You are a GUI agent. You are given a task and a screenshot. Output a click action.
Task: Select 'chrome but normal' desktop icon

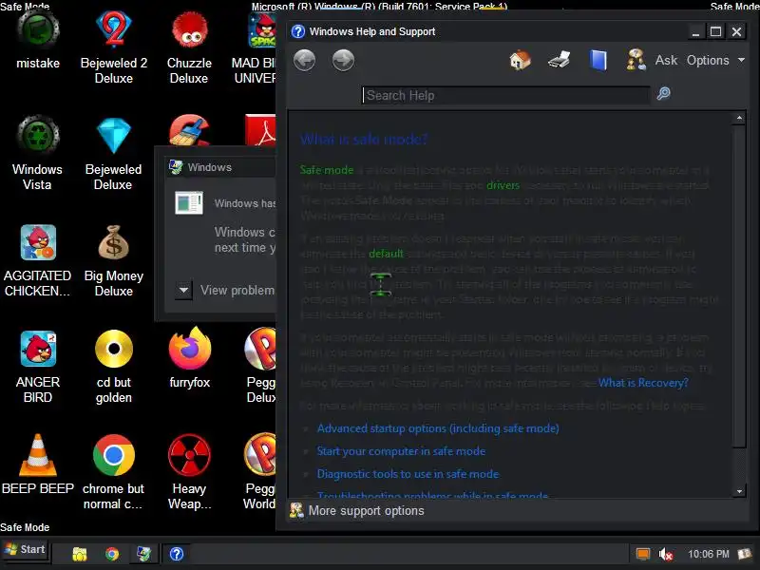tap(113, 472)
